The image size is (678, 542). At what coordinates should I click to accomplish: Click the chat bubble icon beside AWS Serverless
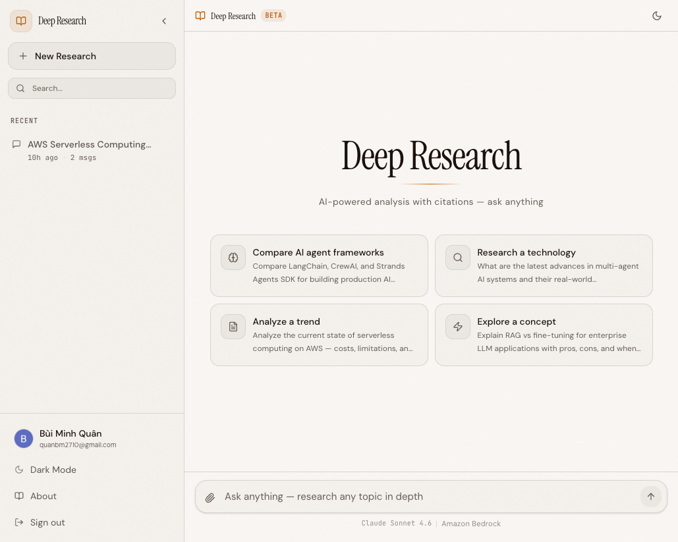click(x=16, y=144)
